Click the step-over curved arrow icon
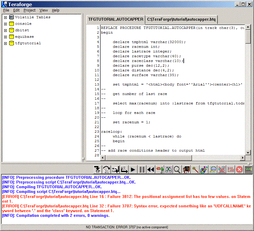 [x=107, y=170]
